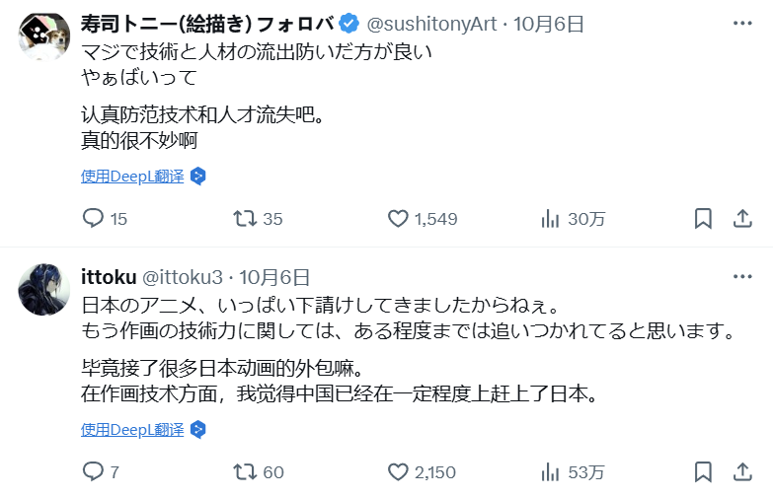This screenshot has width=773, height=497.
Task: Open more options for sushitonyArt's tweet
Action: (x=742, y=24)
